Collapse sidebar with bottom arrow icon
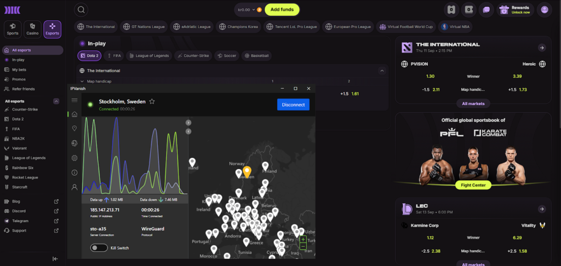 [55, 259]
